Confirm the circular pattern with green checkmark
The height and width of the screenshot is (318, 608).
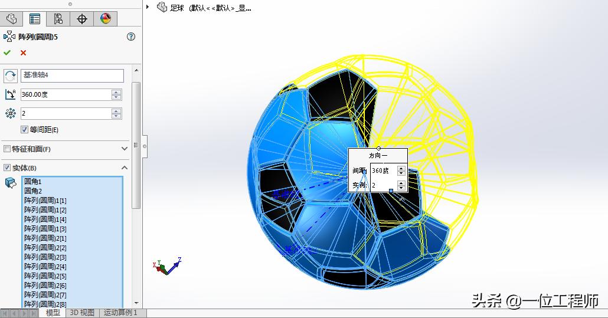tap(7, 53)
